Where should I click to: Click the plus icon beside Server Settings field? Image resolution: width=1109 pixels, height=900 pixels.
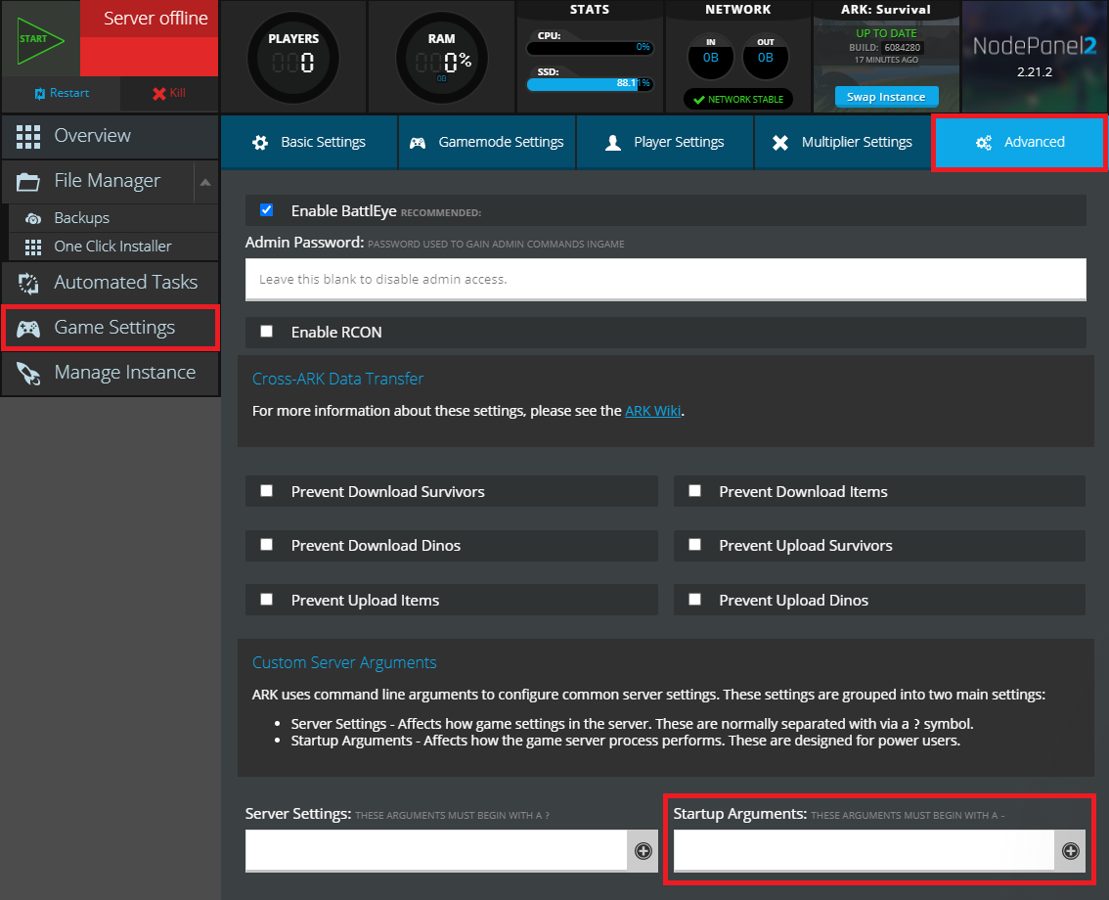[643, 850]
